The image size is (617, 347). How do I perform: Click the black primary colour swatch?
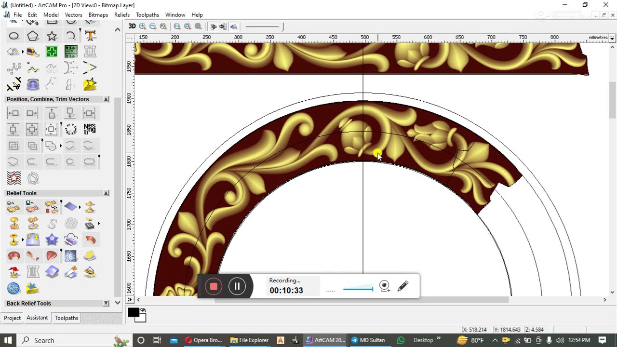coord(133,312)
